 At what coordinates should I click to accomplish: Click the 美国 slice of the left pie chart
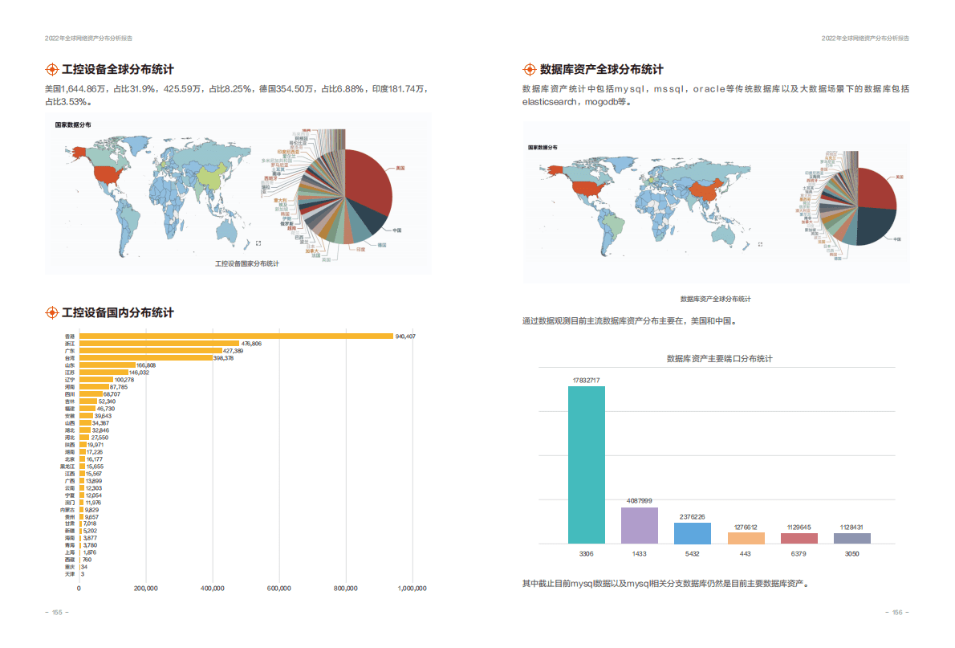369,177
